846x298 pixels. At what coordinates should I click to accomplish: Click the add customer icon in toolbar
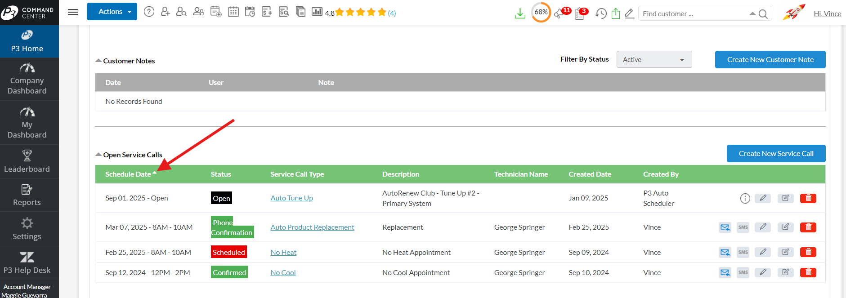click(165, 12)
